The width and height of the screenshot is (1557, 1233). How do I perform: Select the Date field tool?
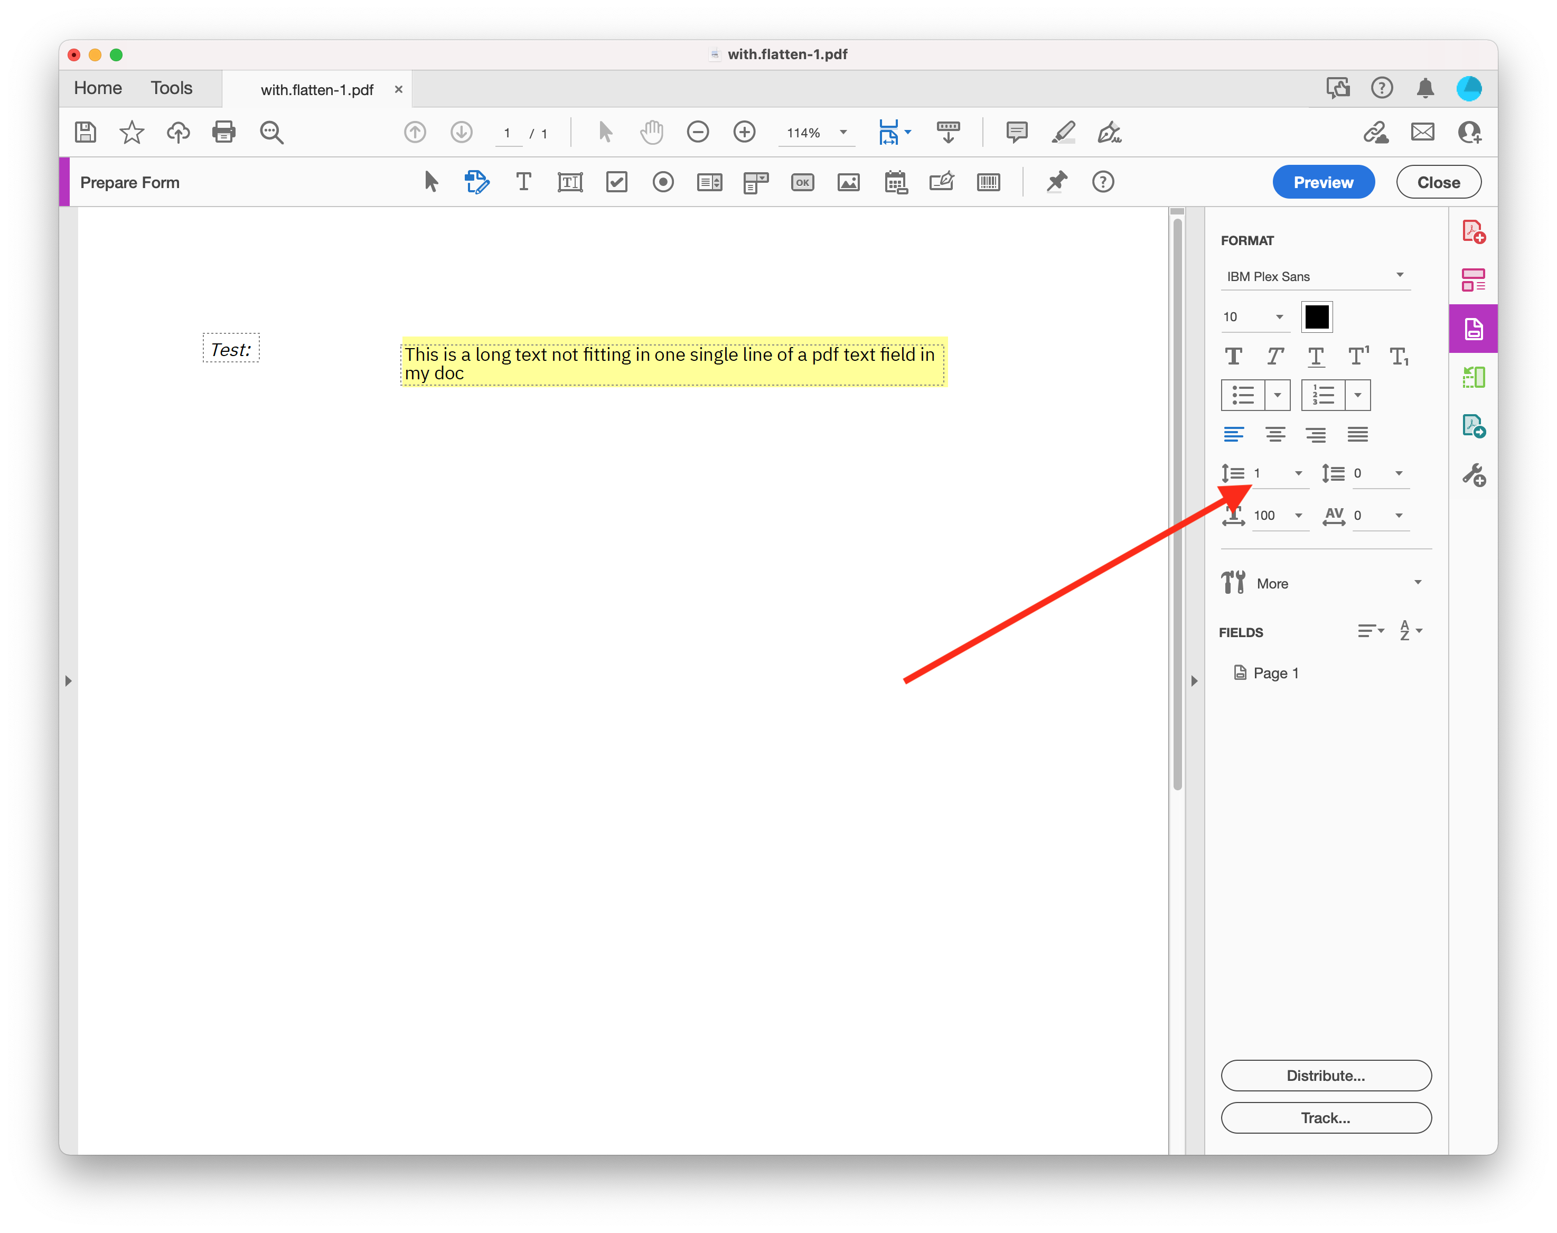[896, 182]
